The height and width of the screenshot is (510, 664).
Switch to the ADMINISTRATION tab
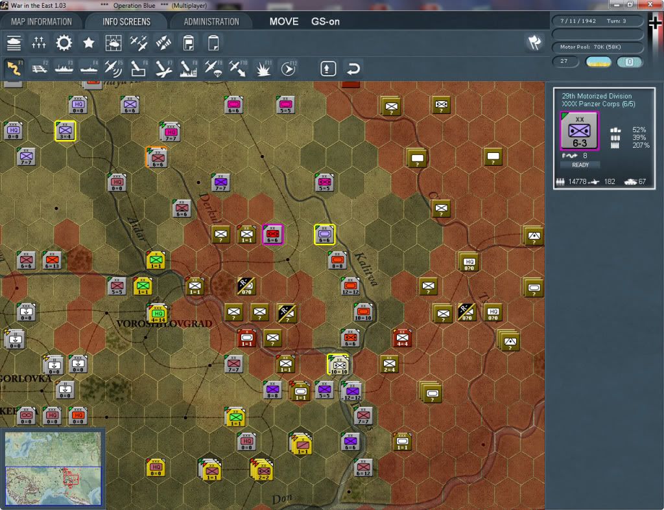pyautogui.click(x=211, y=21)
